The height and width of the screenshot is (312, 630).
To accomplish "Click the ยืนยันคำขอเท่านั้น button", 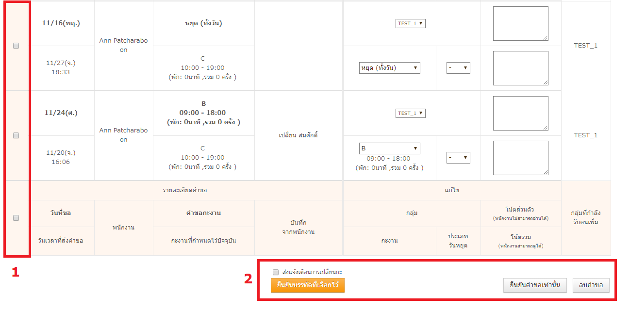I will pyautogui.click(x=534, y=285).
